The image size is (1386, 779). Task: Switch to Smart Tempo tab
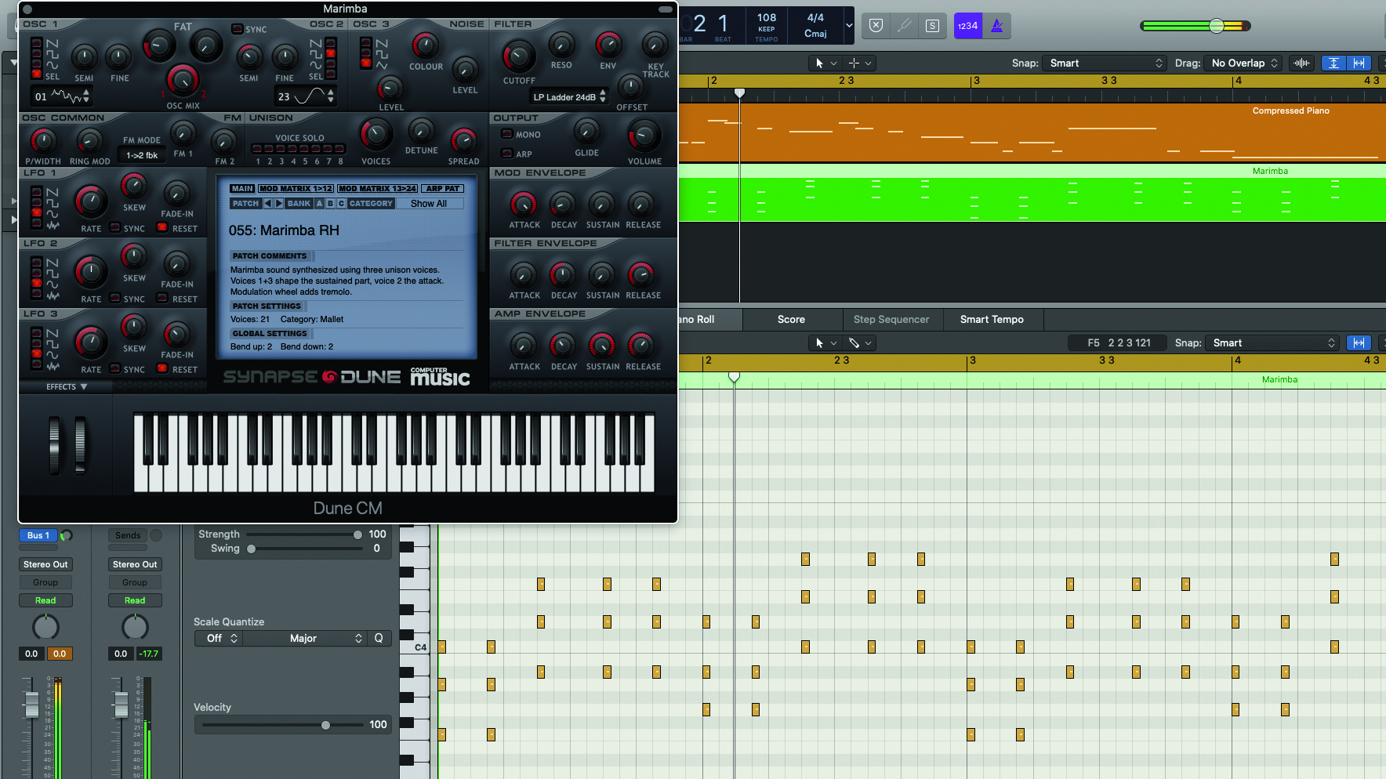(992, 319)
